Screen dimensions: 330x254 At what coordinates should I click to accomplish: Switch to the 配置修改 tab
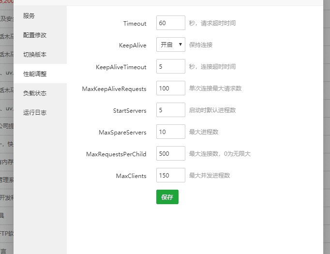35,35
